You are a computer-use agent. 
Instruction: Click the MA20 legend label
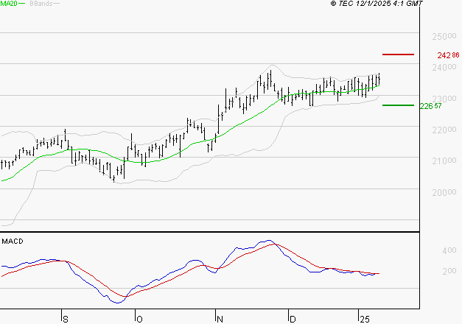tap(9, 4)
